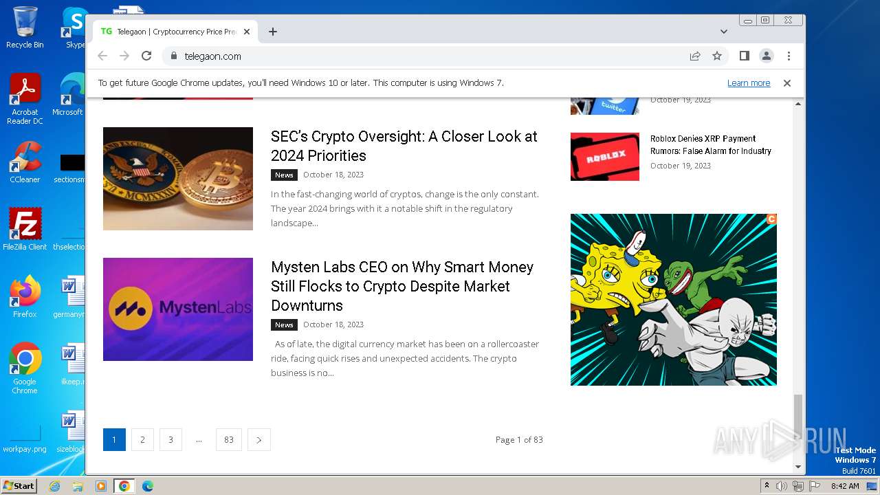Click News tag on Mysten Labs article
The width and height of the screenshot is (880, 495).
pyautogui.click(x=284, y=324)
